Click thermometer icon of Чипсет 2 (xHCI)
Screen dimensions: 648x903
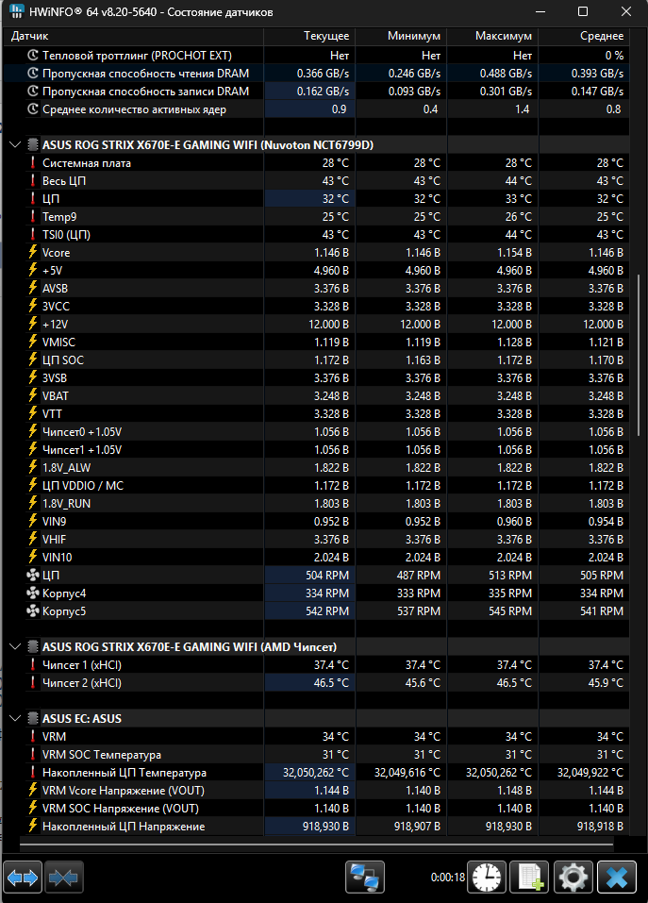coord(33,682)
